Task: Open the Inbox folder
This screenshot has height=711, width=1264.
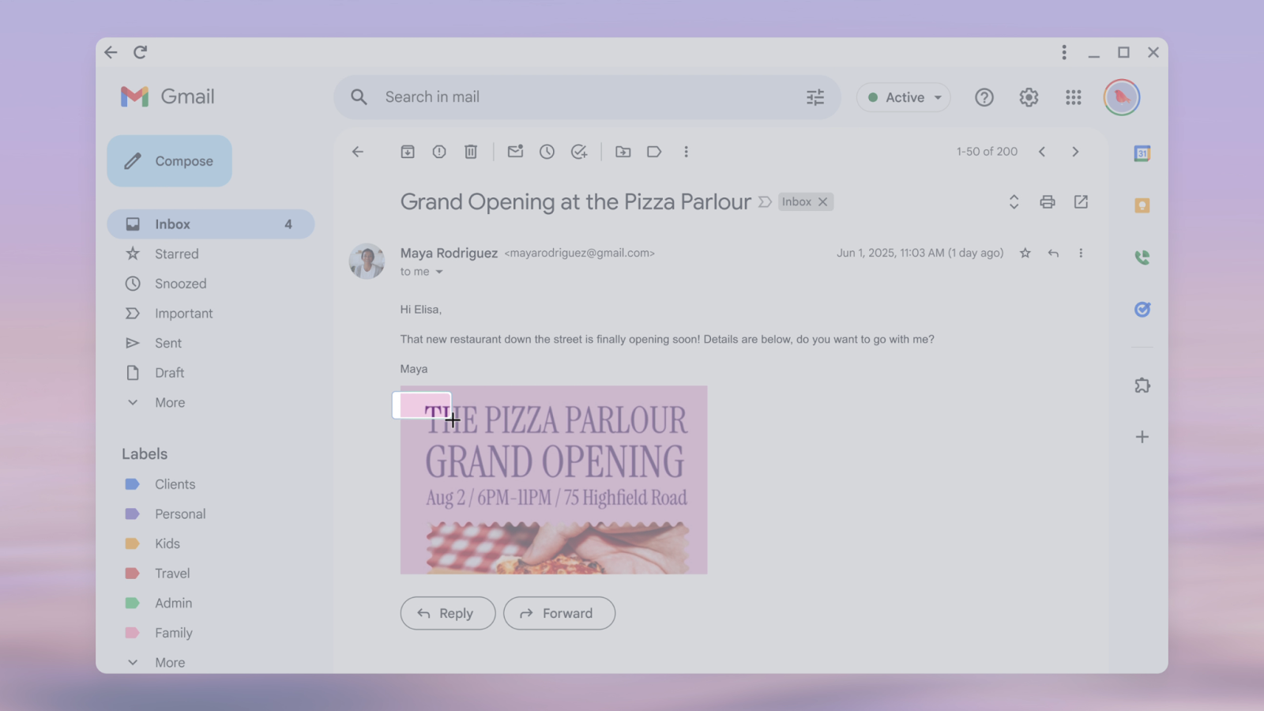Action: pos(211,224)
